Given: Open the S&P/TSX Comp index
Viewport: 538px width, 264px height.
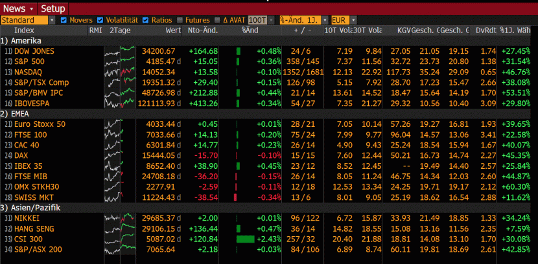Looking at the screenshot, I should coord(41,83).
